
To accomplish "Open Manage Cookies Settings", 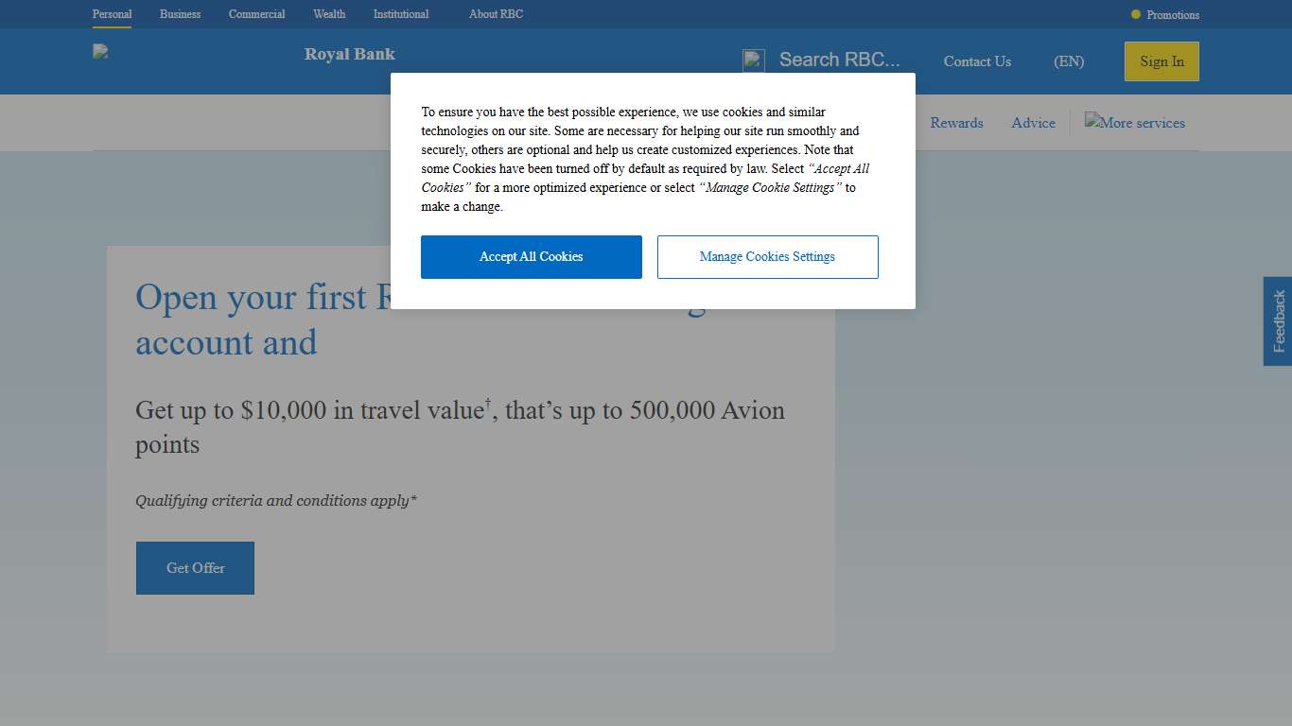I will pyautogui.click(x=767, y=256).
